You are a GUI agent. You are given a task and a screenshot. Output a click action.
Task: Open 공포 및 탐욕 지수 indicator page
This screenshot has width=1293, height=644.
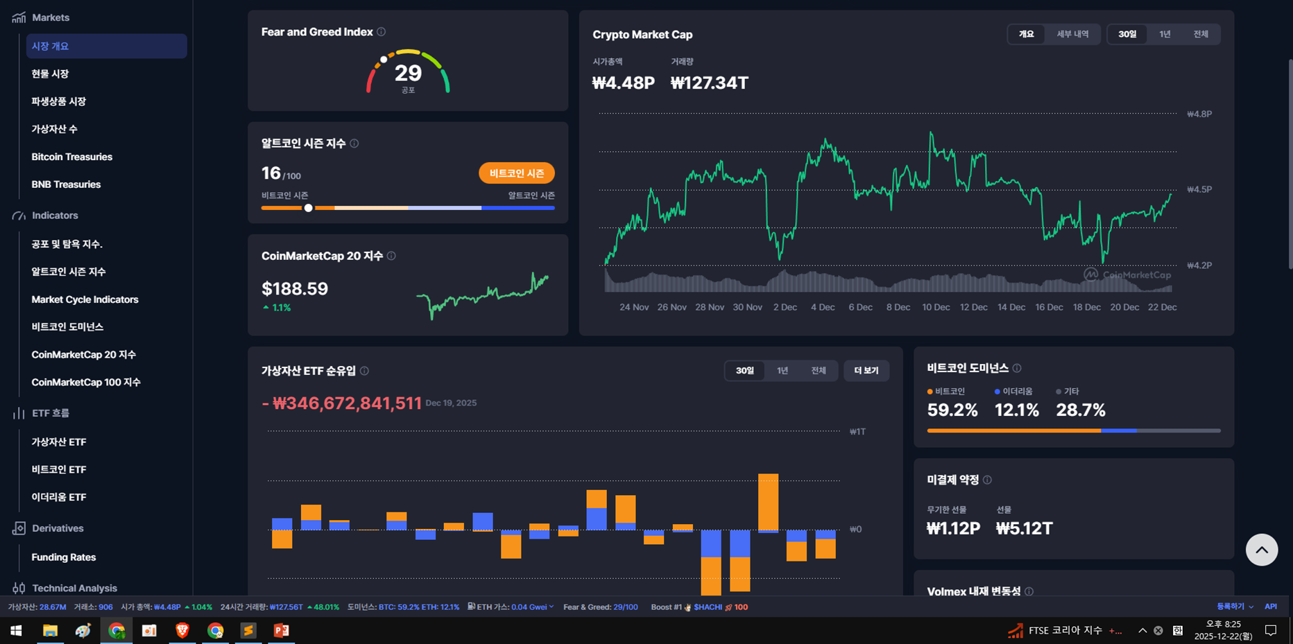[67, 244]
